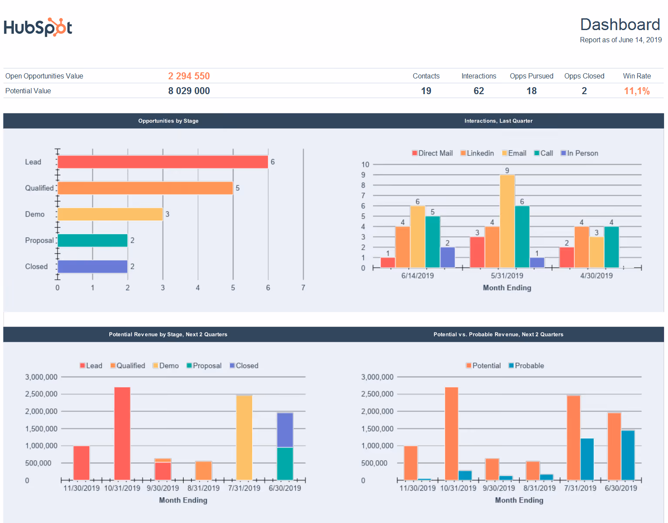Click the Demo revenue bar for 7/31/2019
The height and width of the screenshot is (523, 668).
[244, 438]
